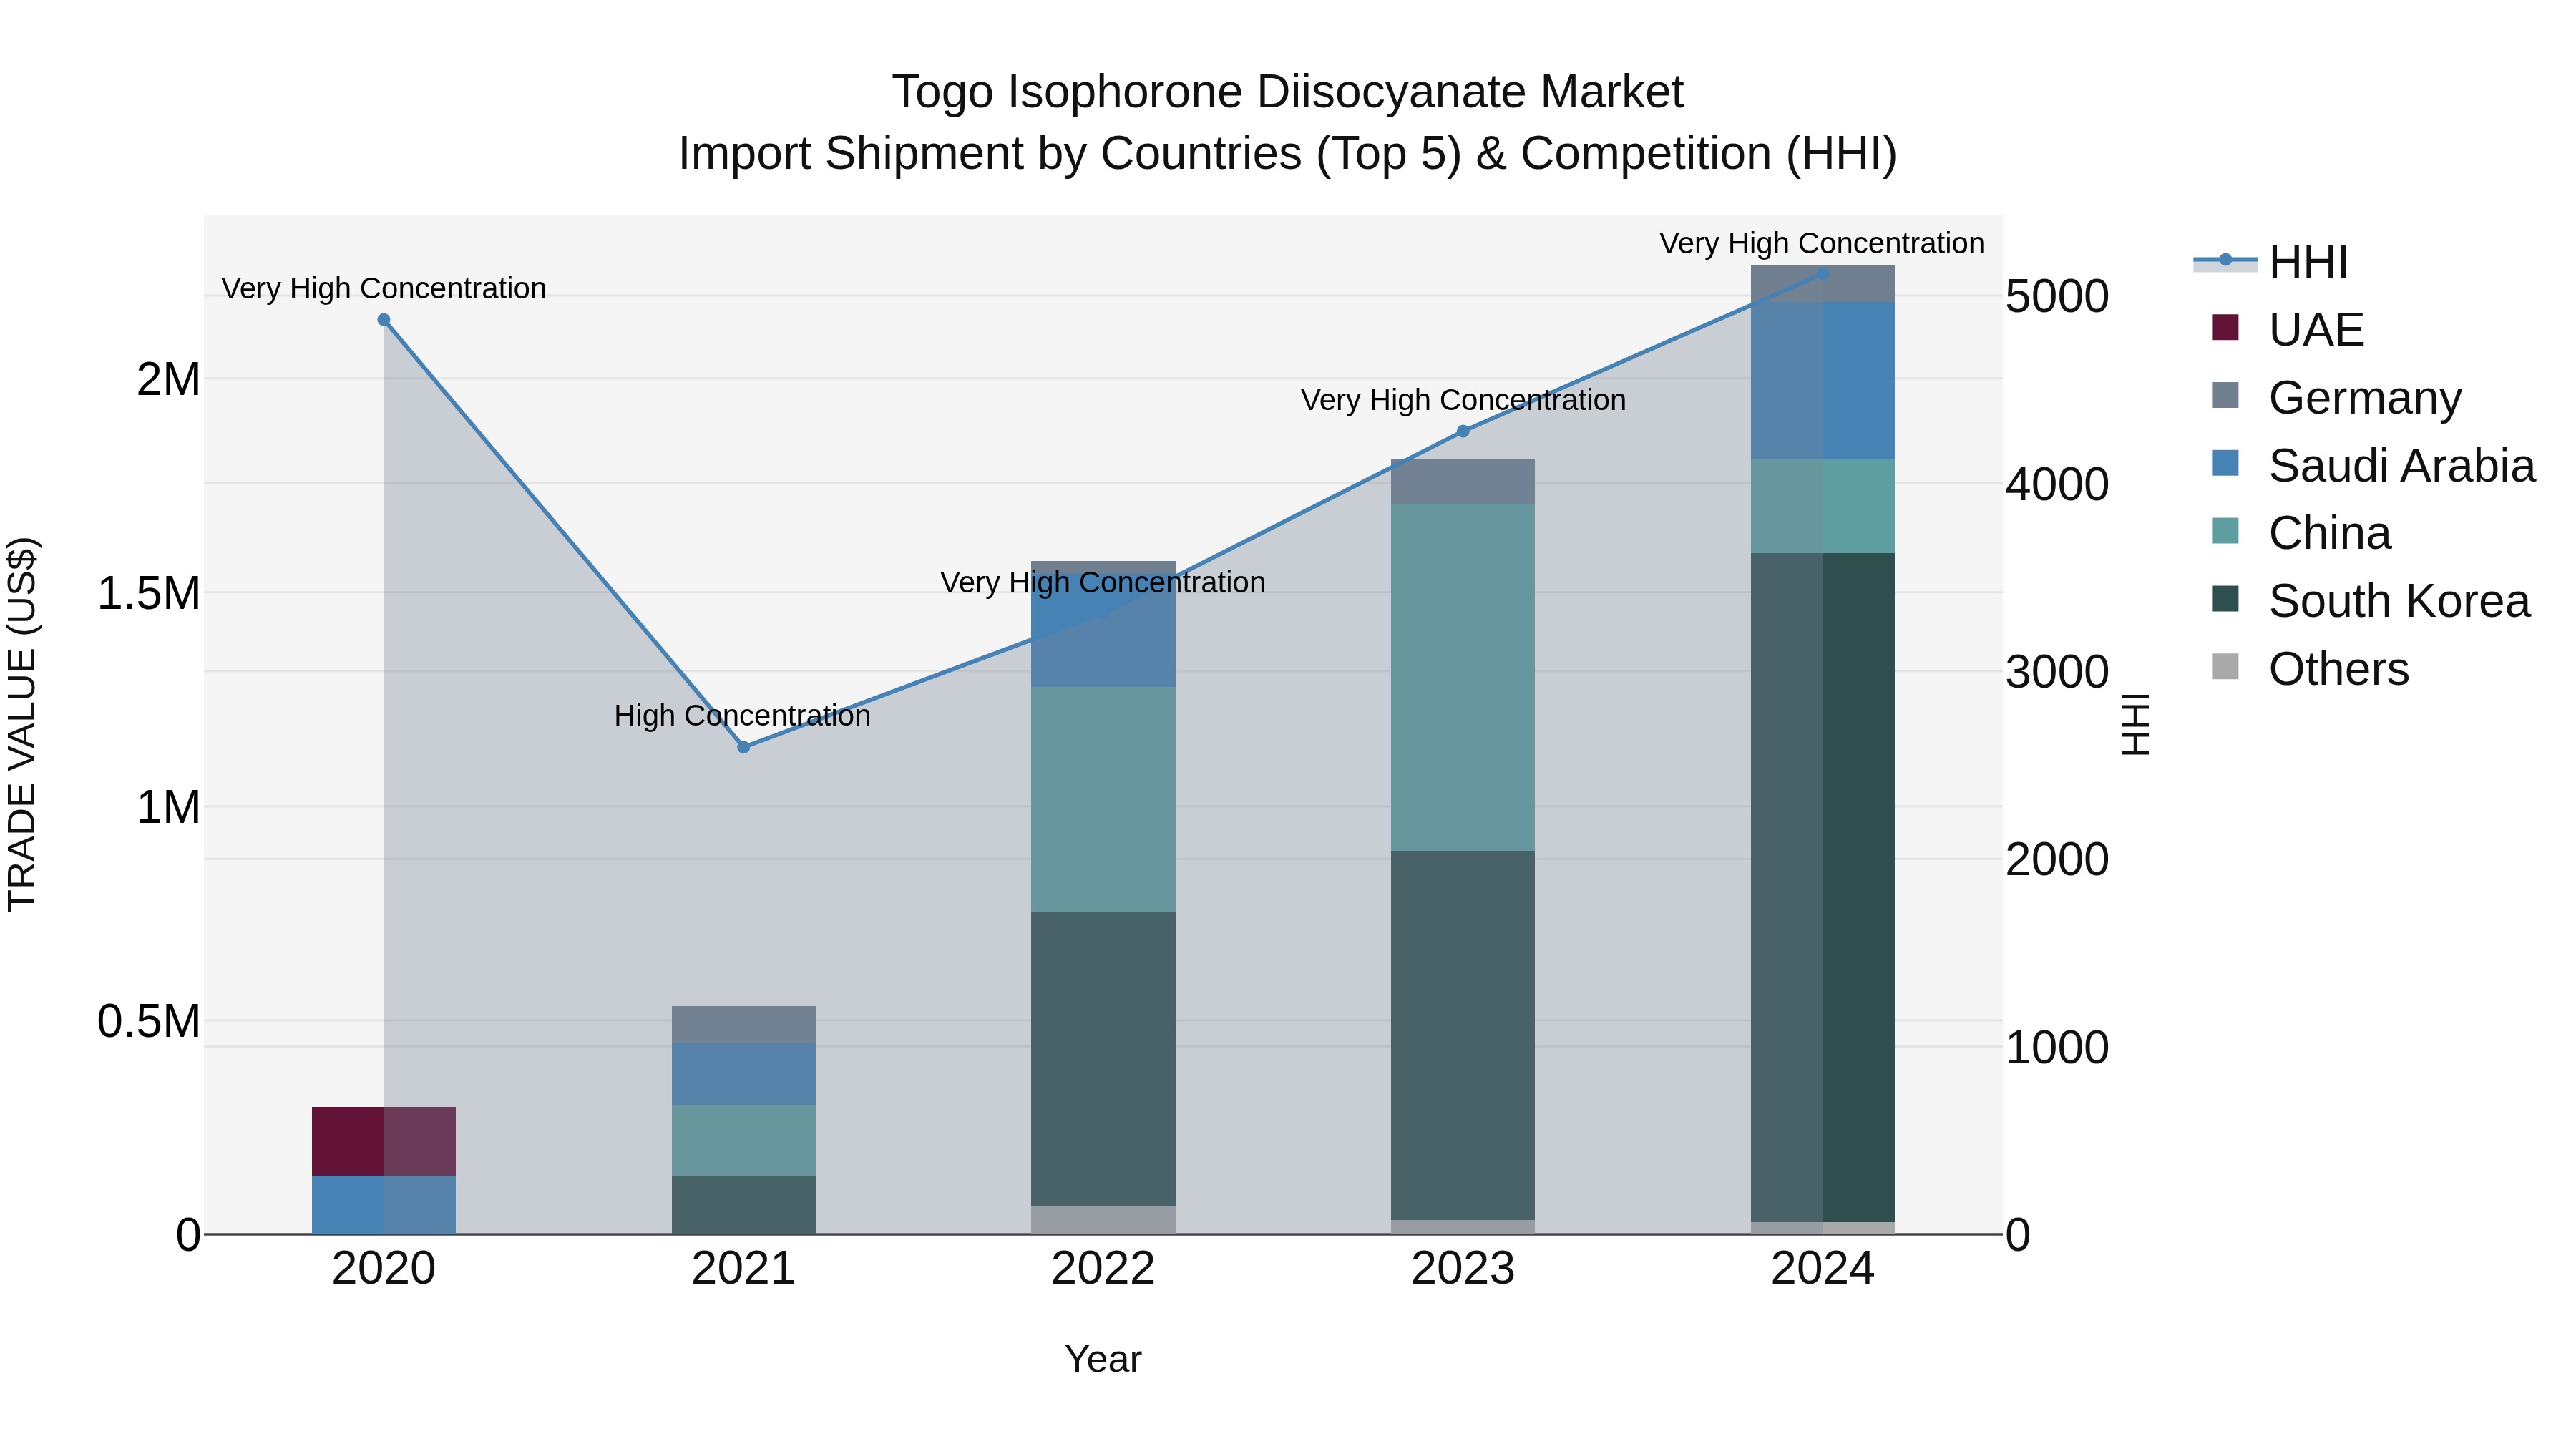This screenshot has width=2576, height=1449.
Task: Toggle the Others legend entry
Action: pyautogui.click(x=2311, y=669)
